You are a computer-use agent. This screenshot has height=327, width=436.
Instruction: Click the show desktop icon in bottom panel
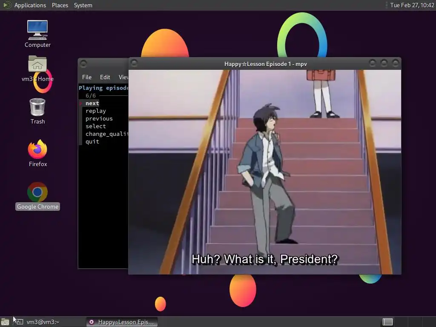click(5, 322)
